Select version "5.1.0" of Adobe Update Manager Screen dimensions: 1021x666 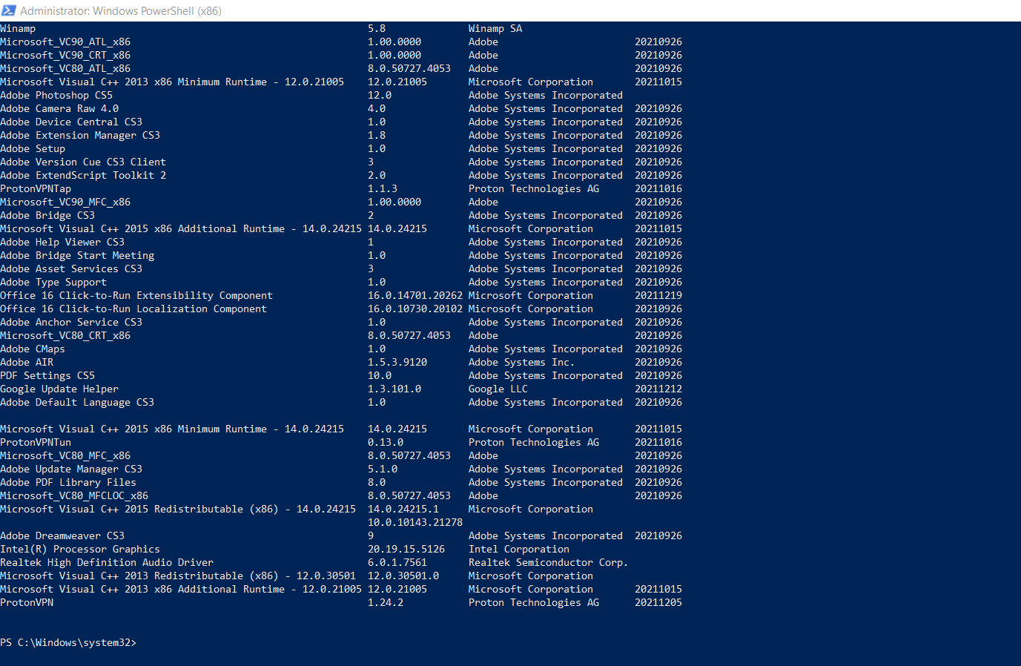tap(383, 469)
